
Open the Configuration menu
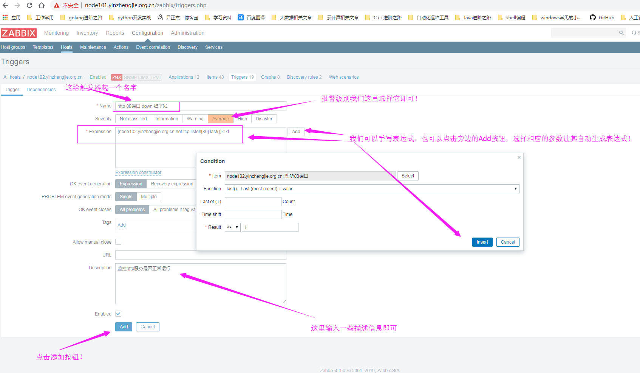tap(147, 33)
